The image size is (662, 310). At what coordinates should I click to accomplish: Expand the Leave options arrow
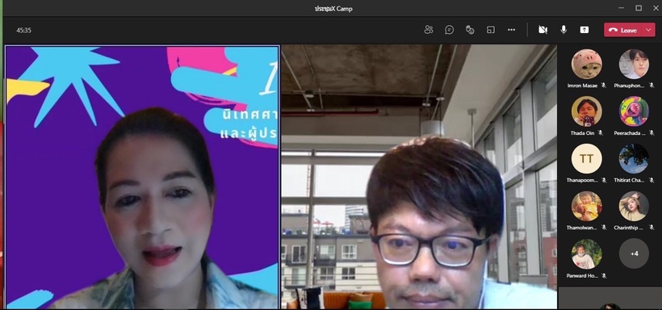point(649,30)
